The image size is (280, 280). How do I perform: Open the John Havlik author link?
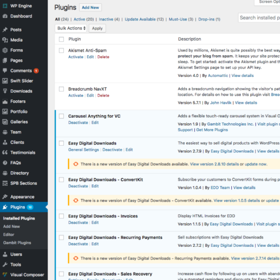point(221,103)
